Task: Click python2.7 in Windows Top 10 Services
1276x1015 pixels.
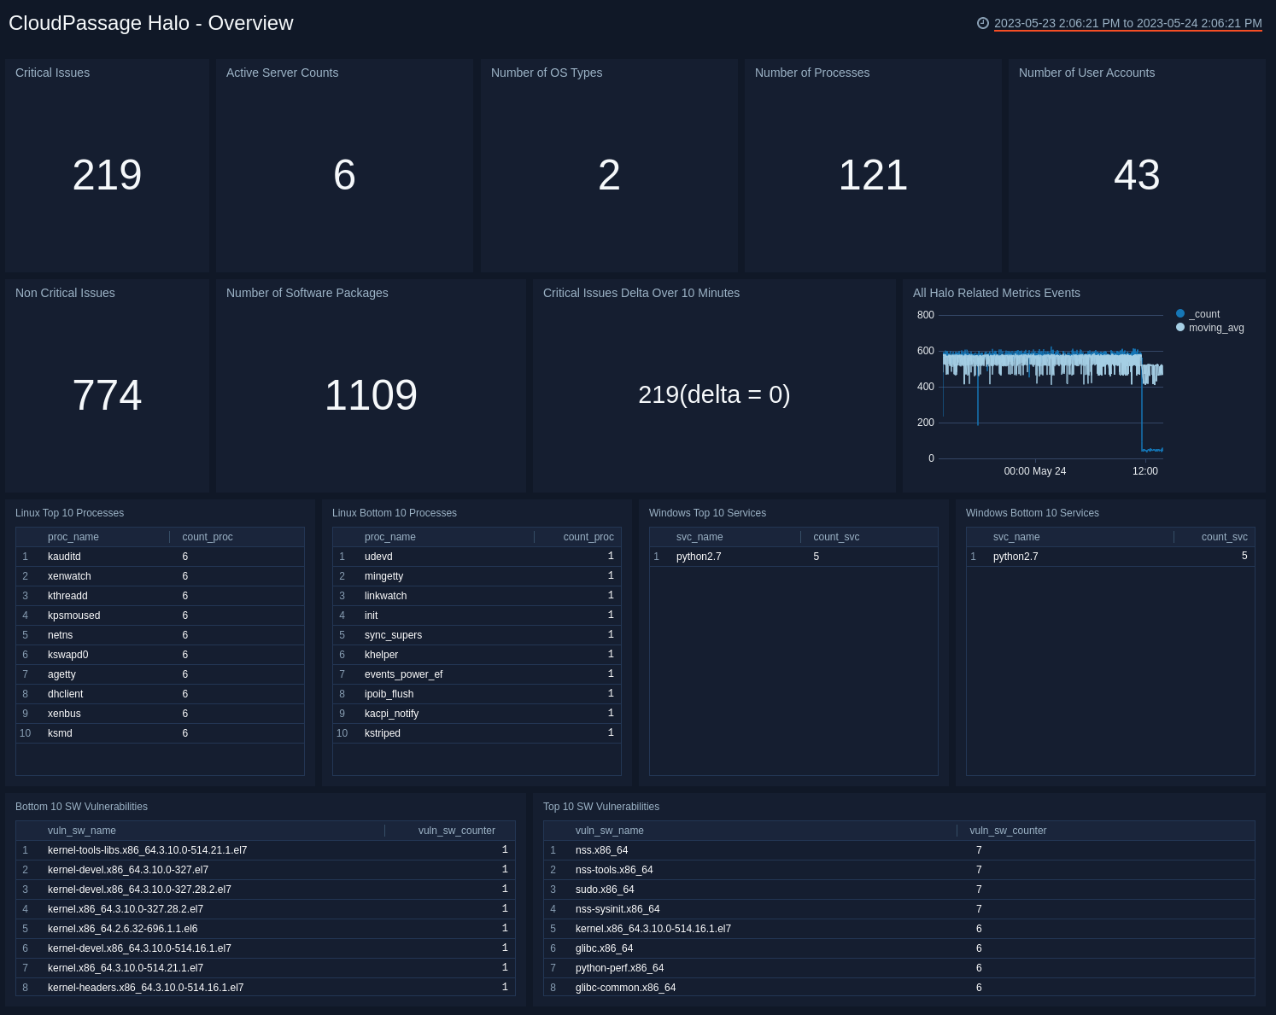Action: [699, 556]
